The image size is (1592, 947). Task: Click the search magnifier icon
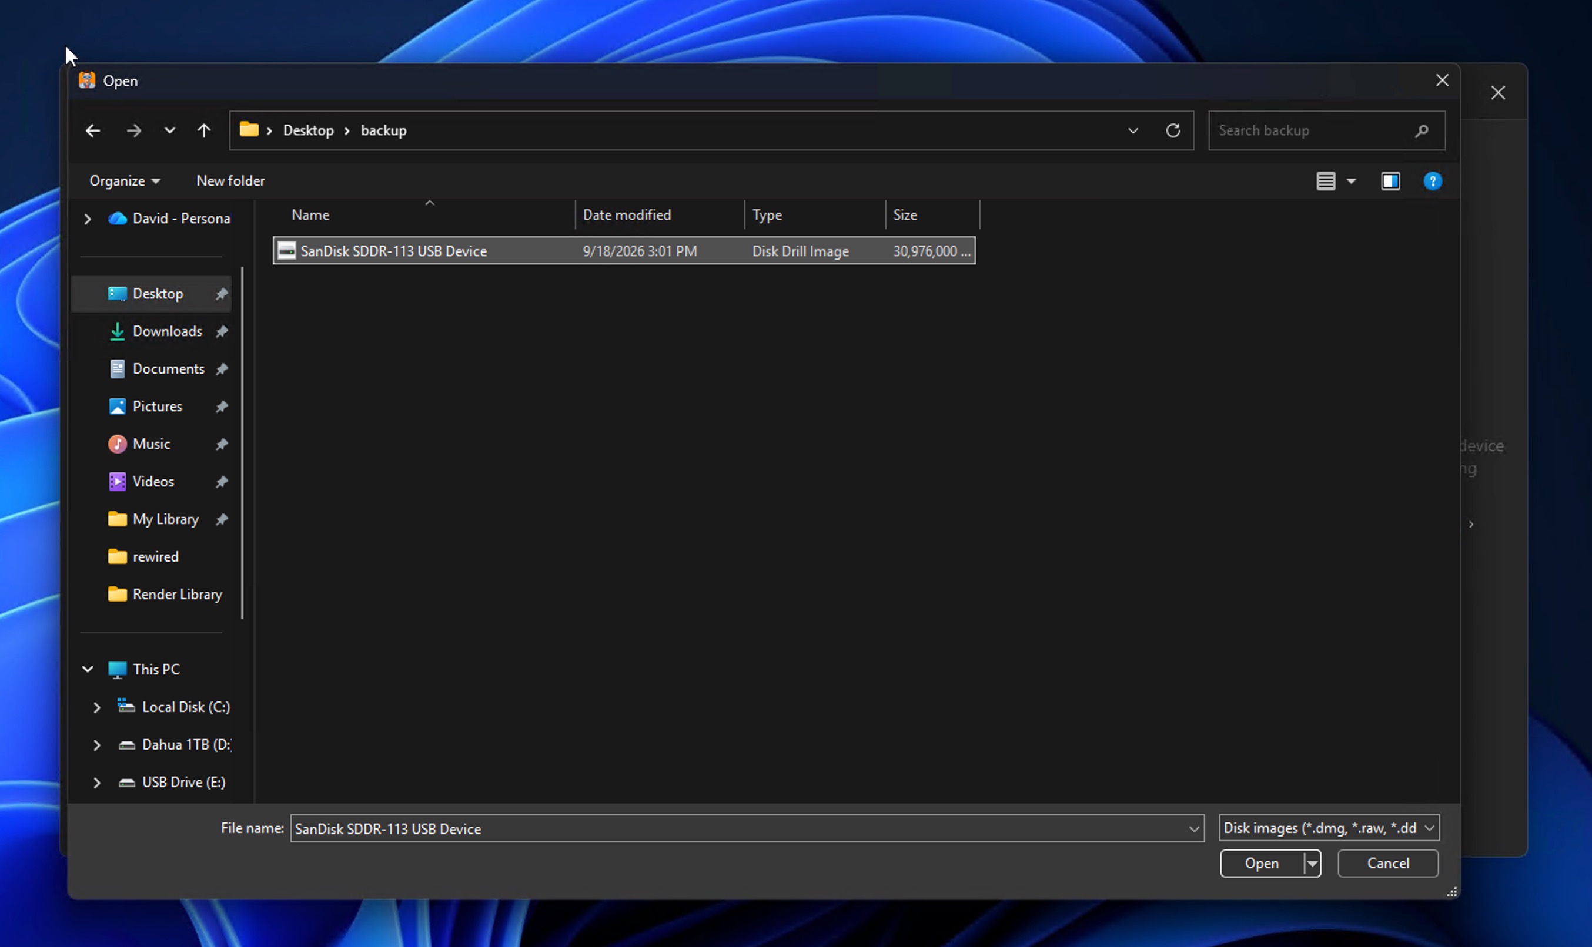pyautogui.click(x=1422, y=131)
